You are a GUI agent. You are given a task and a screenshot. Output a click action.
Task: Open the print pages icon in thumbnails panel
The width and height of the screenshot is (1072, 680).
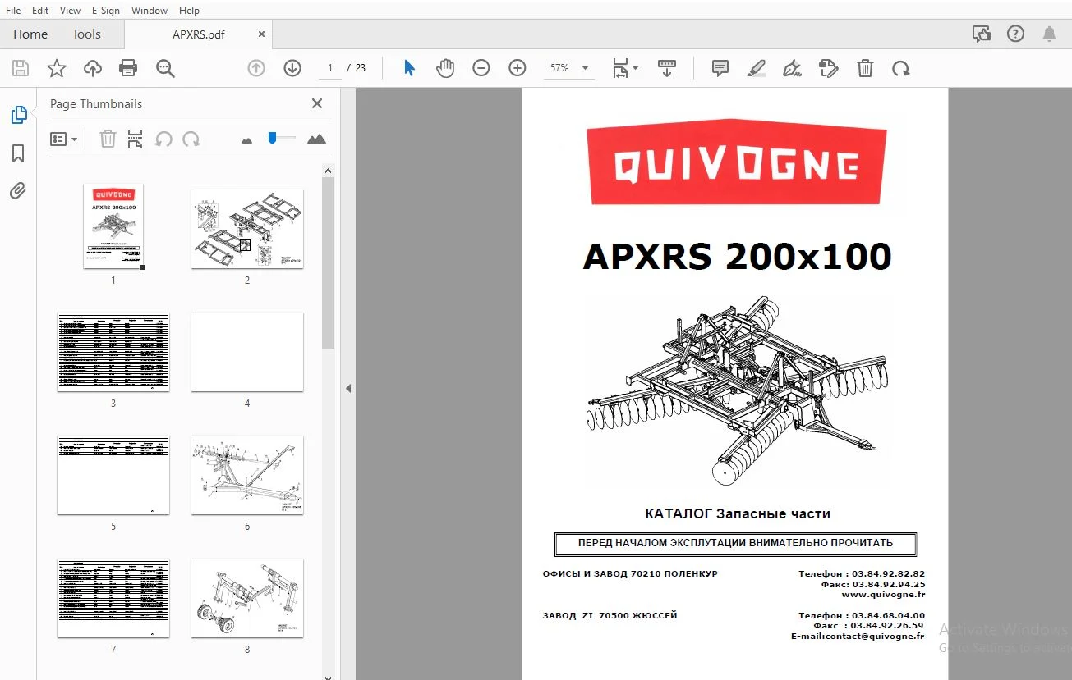click(x=136, y=139)
